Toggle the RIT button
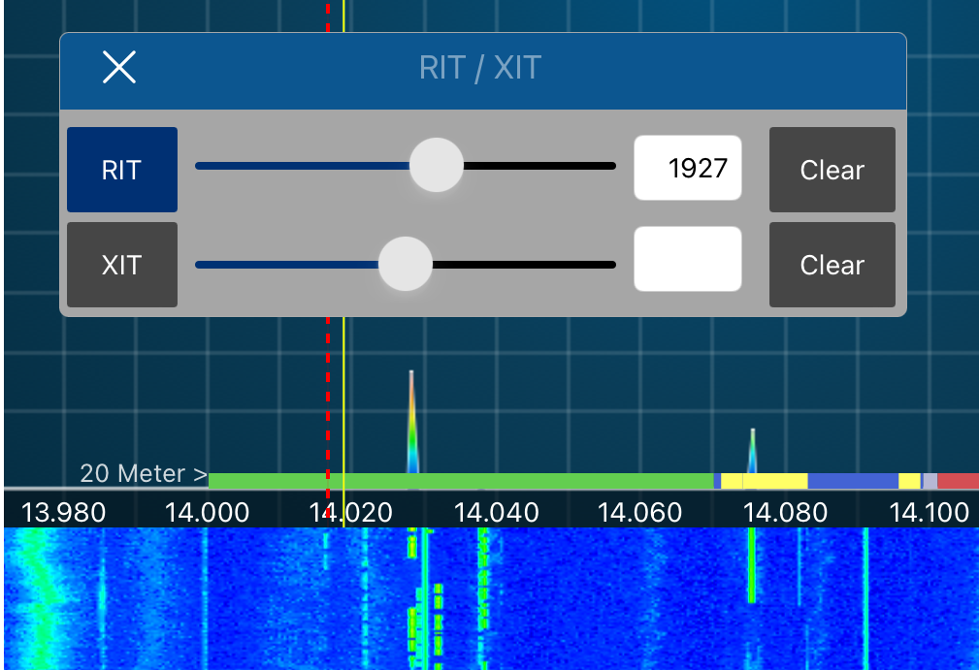979x670 pixels. tap(122, 170)
